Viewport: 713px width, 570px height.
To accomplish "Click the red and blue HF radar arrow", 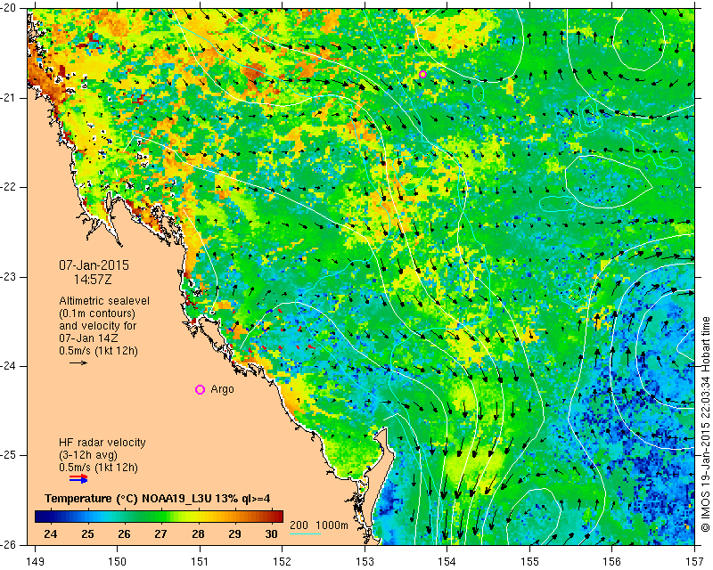I will [78, 478].
